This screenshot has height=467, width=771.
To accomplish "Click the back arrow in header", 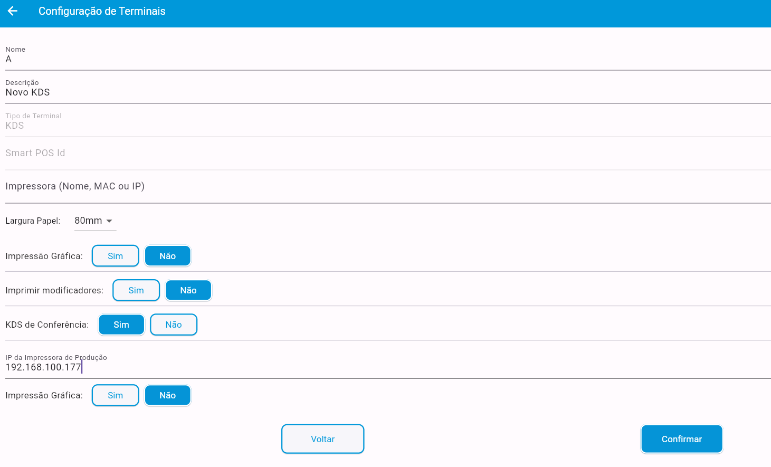I will point(13,11).
